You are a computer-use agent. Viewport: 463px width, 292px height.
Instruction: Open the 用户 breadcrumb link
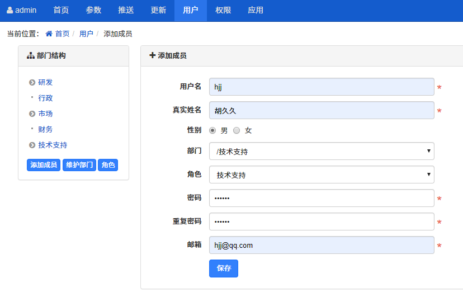[86, 34]
